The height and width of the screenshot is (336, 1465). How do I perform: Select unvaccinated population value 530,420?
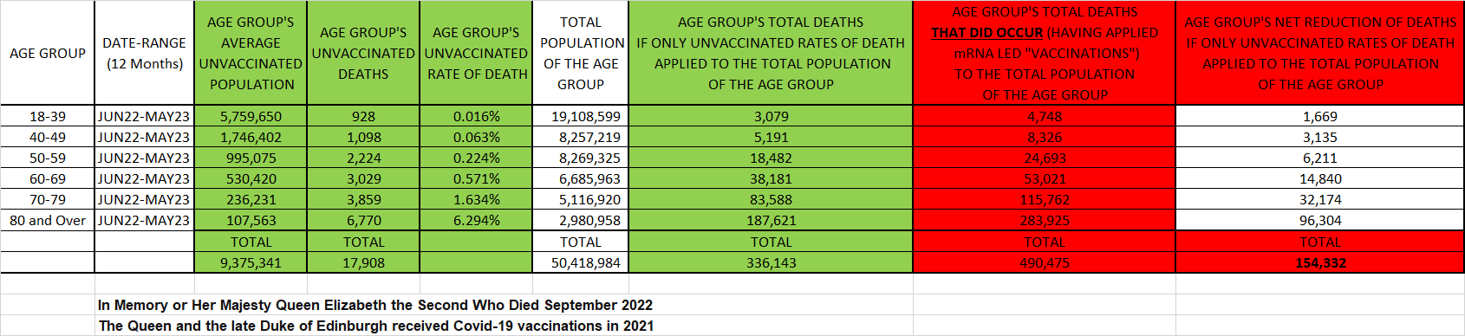pyautogui.click(x=251, y=178)
